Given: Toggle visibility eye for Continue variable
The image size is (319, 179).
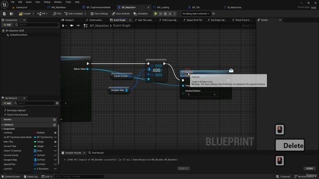Looking at the screenshot, I should tap(55, 133).
